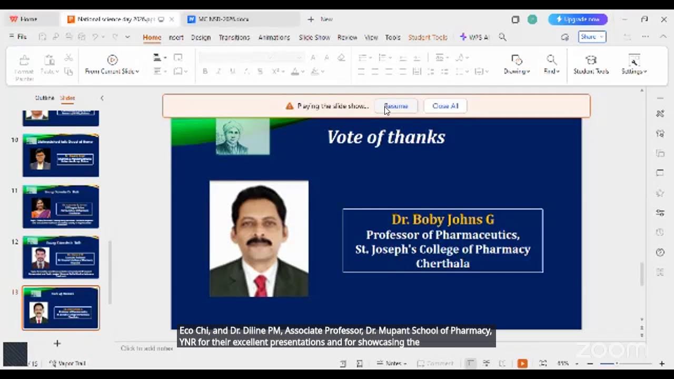The width and height of the screenshot is (674, 379).
Task: Open the Settings ribbon dropdown
Action: (x=634, y=65)
